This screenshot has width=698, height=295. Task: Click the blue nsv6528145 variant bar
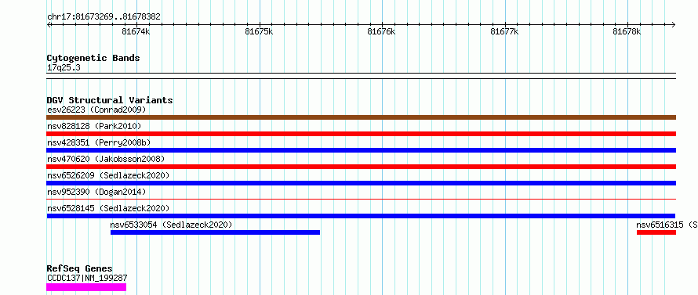[361, 216]
